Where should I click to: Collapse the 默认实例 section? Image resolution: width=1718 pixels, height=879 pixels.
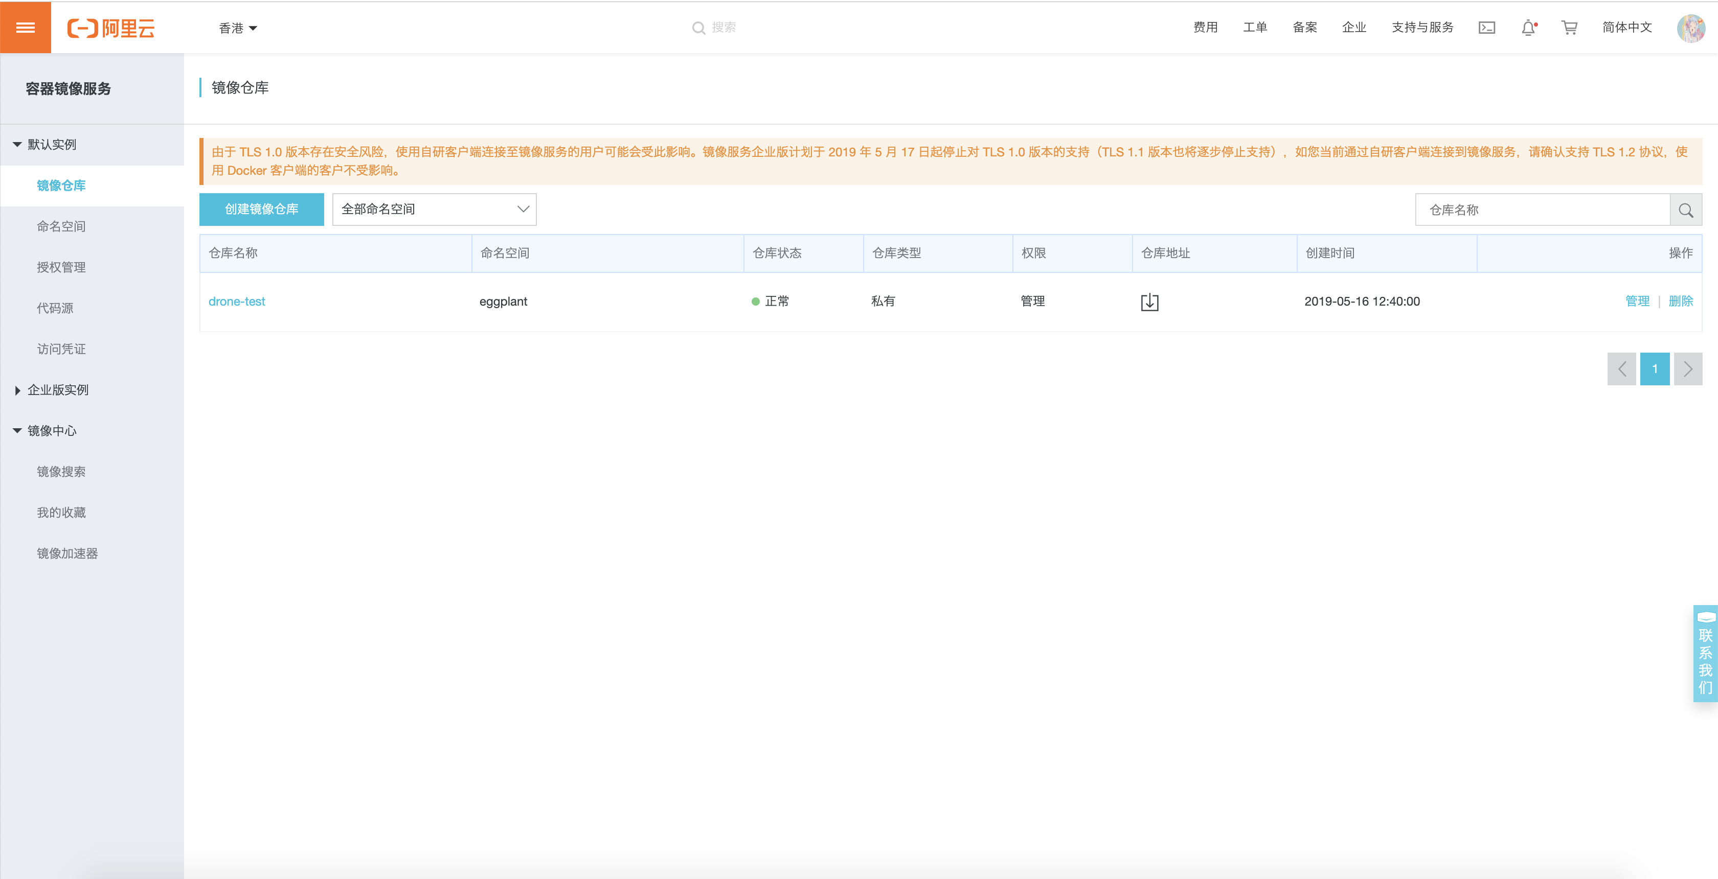52,144
